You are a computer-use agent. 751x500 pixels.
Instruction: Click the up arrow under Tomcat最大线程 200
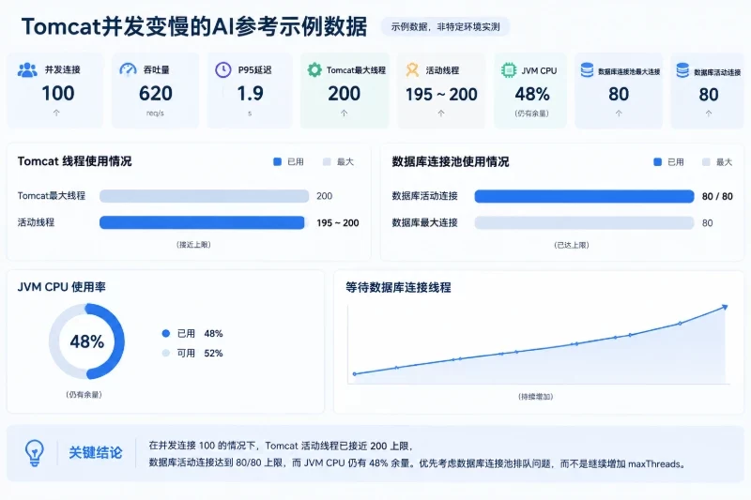pos(344,113)
